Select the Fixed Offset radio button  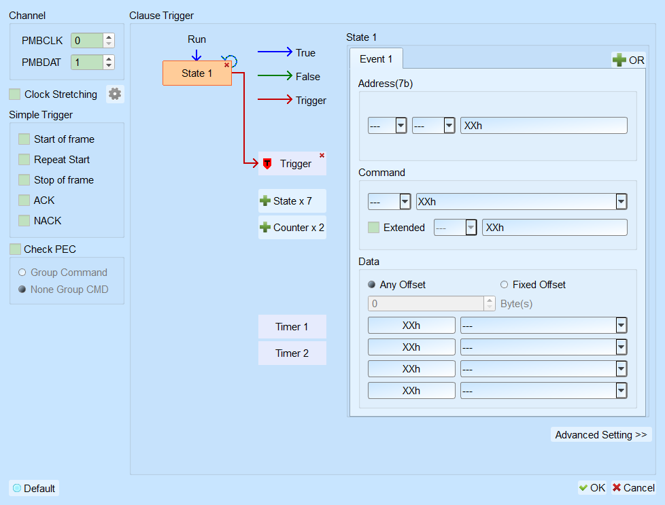[504, 285]
